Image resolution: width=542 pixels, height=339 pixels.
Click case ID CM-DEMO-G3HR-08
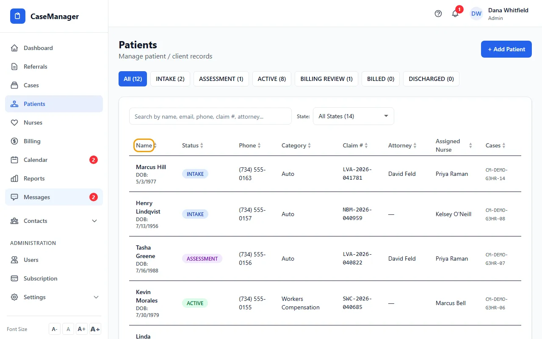pyautogui.click(x=497, y=214)
